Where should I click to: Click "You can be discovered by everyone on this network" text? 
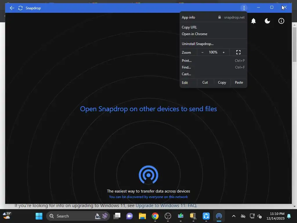tap(148, 197)
